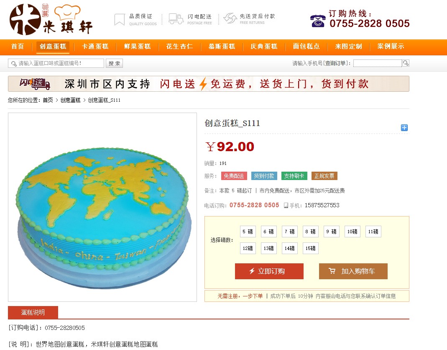Click the quality goods bookmark icon
The height and width of the screenshot is (350, 447).
120,19
